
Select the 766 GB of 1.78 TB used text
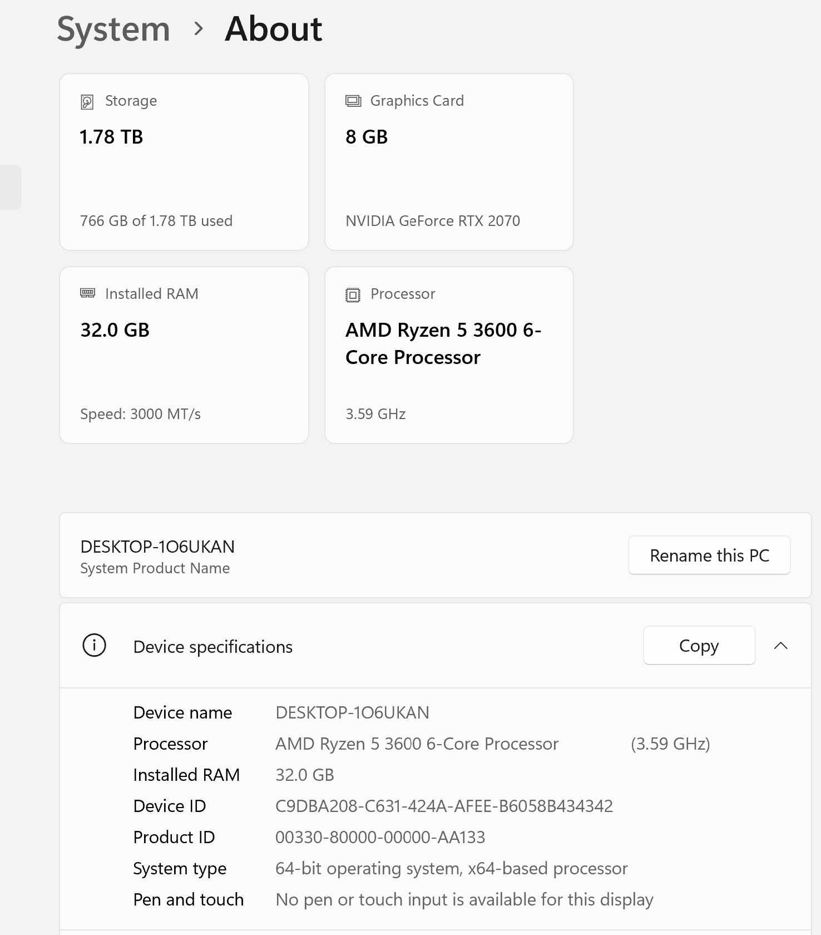point(156,221)
